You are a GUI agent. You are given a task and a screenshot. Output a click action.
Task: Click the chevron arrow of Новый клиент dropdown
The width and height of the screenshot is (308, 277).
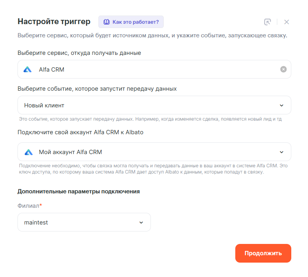pyautogui.click(x=282, y=105)
